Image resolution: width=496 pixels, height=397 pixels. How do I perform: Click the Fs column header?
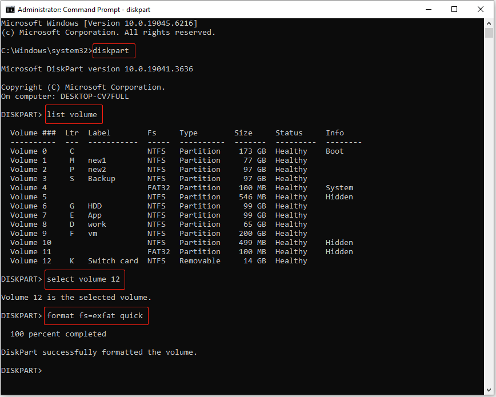tap(152, 133)
